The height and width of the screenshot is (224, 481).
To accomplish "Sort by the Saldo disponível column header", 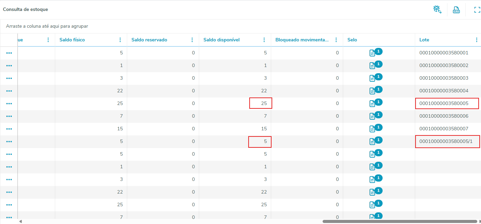I will pyautogui.click(x=221, y=40).
